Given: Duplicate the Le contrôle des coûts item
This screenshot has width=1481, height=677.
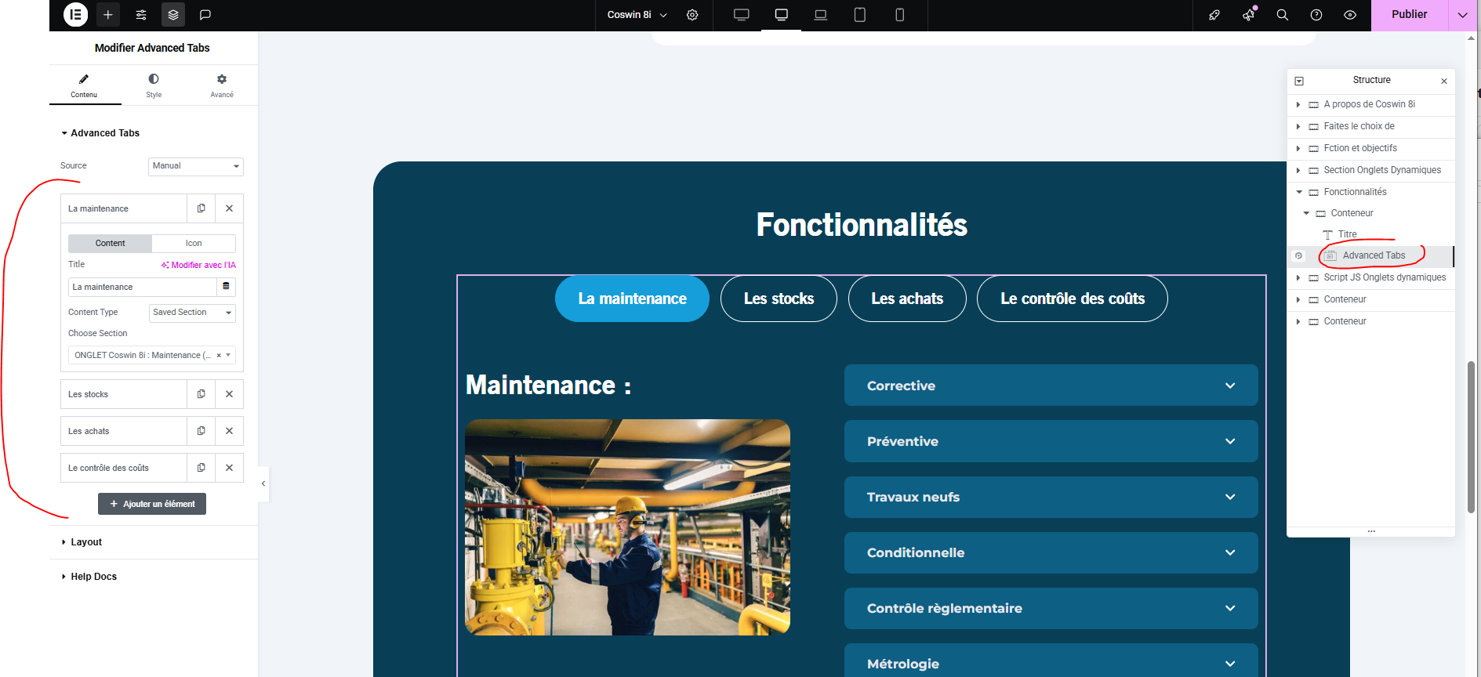Looking at the screenshot, I should 201,468.
